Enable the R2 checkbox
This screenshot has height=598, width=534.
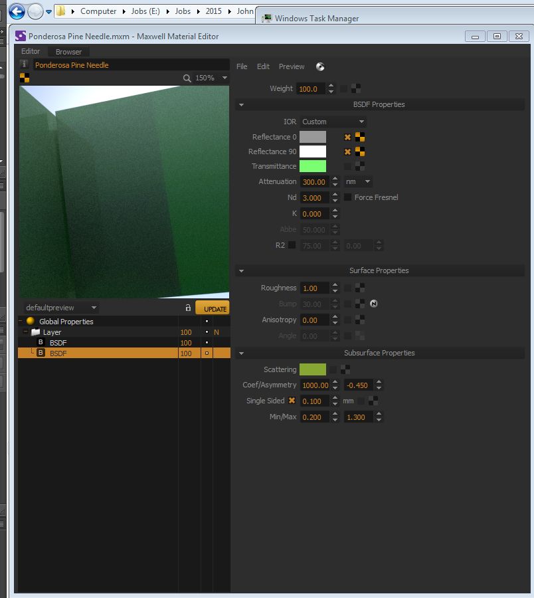[x=292, y=245]
